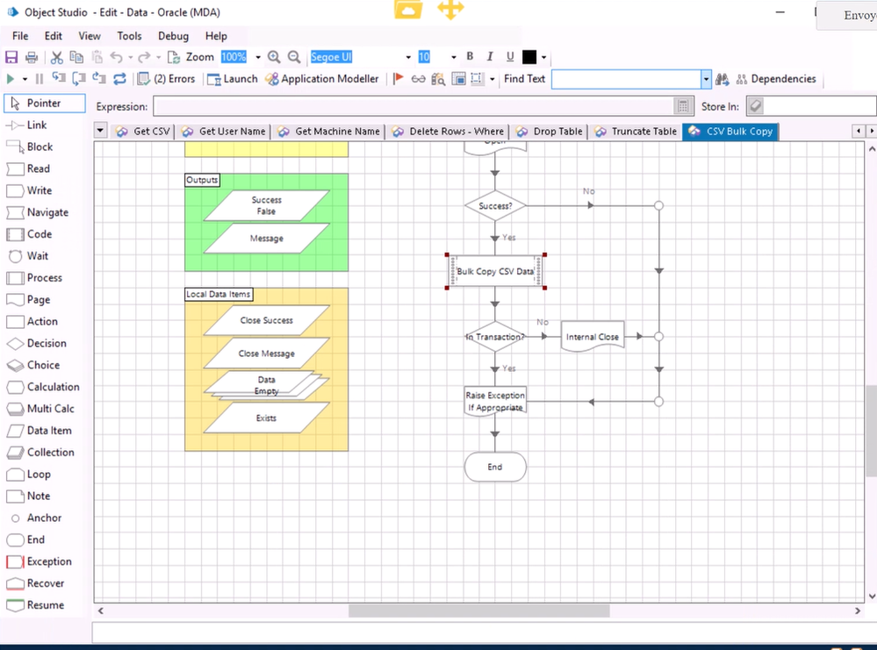Screen dimensions: 877x650
Task: Click the Save icon in toolbar
Action: point(11,57)
